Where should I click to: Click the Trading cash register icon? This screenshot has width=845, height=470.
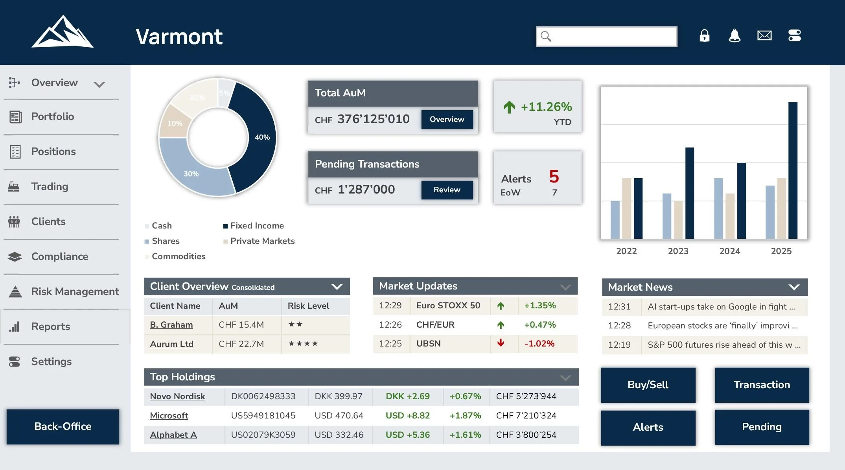[x=14, y=186]
